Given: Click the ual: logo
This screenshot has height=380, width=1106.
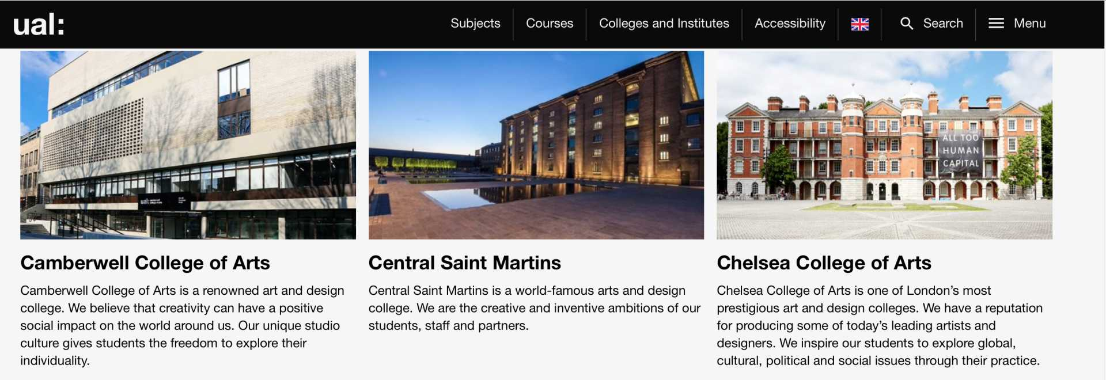Looking at the screenshot, I should point(39,24).
